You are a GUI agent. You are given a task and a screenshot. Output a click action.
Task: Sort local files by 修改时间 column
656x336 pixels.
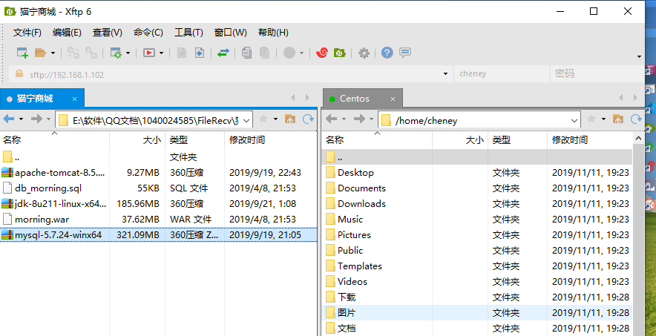pos(270,140)
